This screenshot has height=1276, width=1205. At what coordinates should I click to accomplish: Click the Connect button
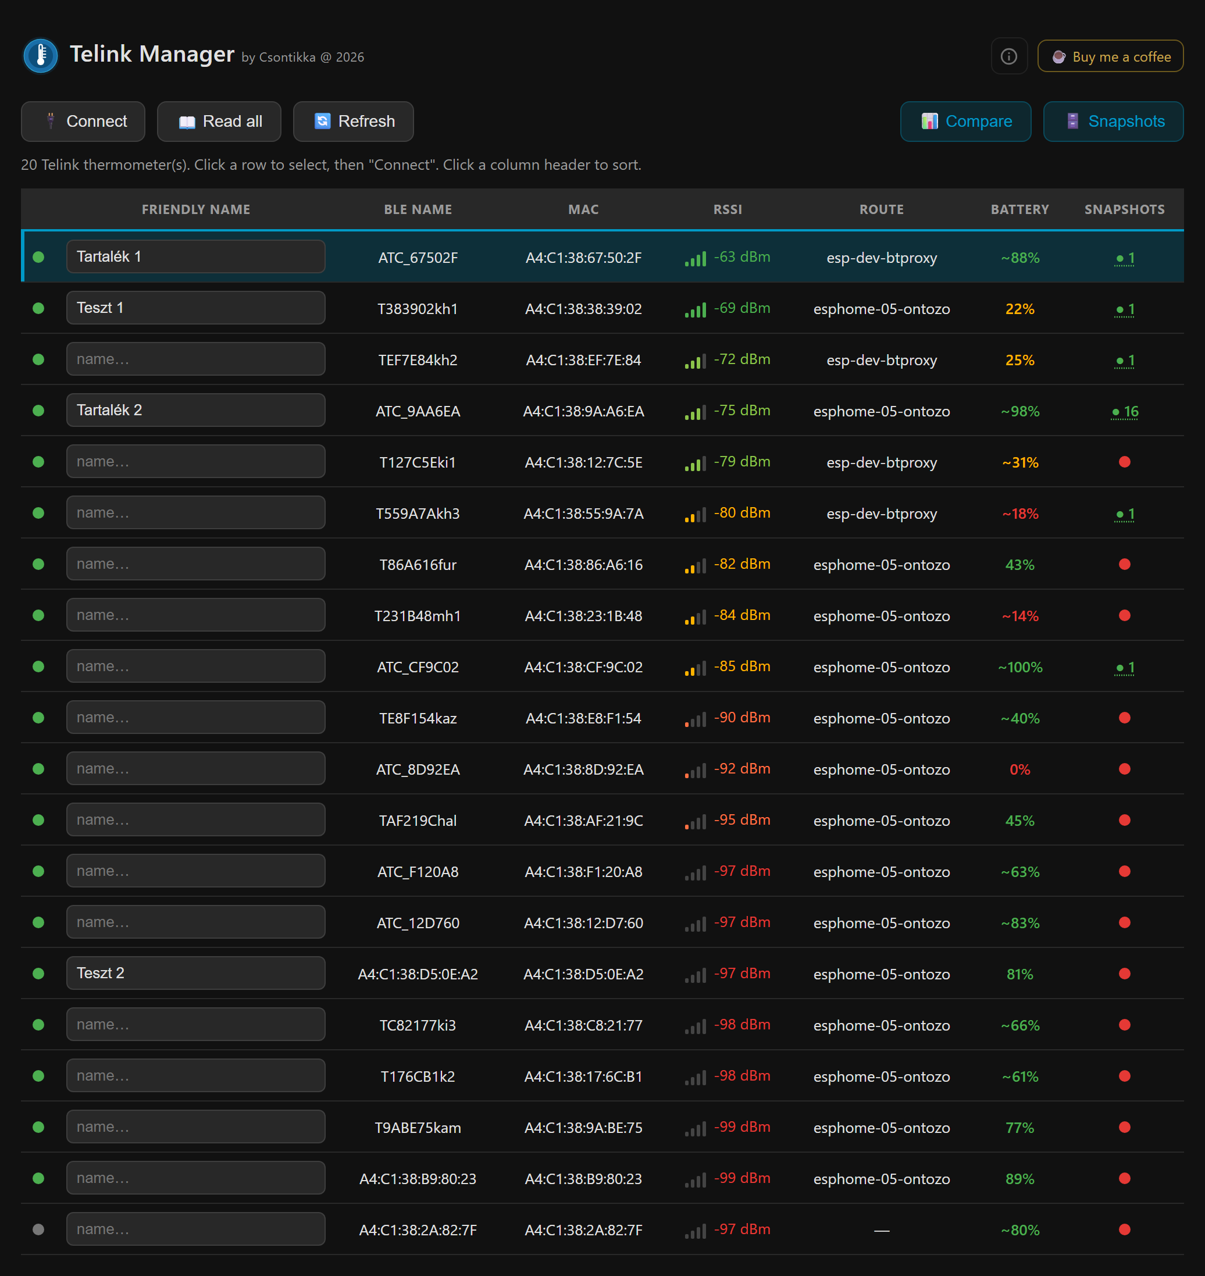point(83,122)
